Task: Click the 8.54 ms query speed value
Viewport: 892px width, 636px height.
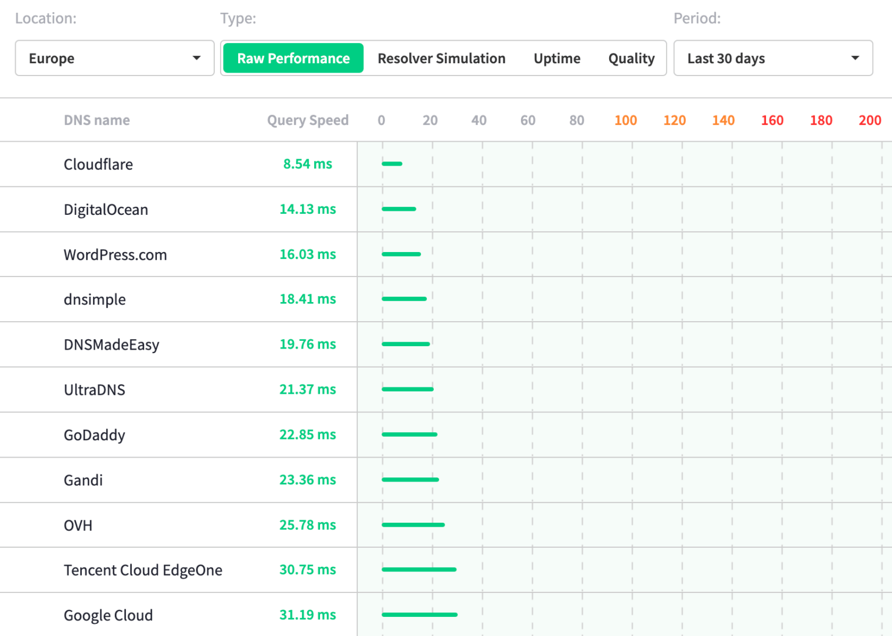Action: [308, 164]
